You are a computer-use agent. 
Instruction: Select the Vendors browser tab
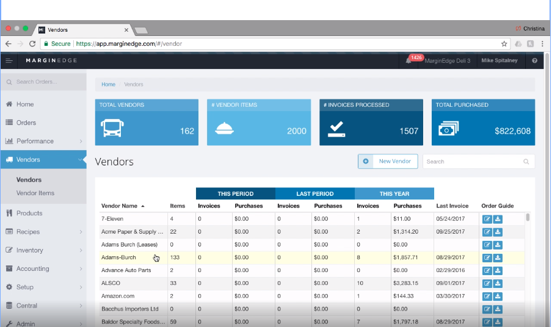84,30
